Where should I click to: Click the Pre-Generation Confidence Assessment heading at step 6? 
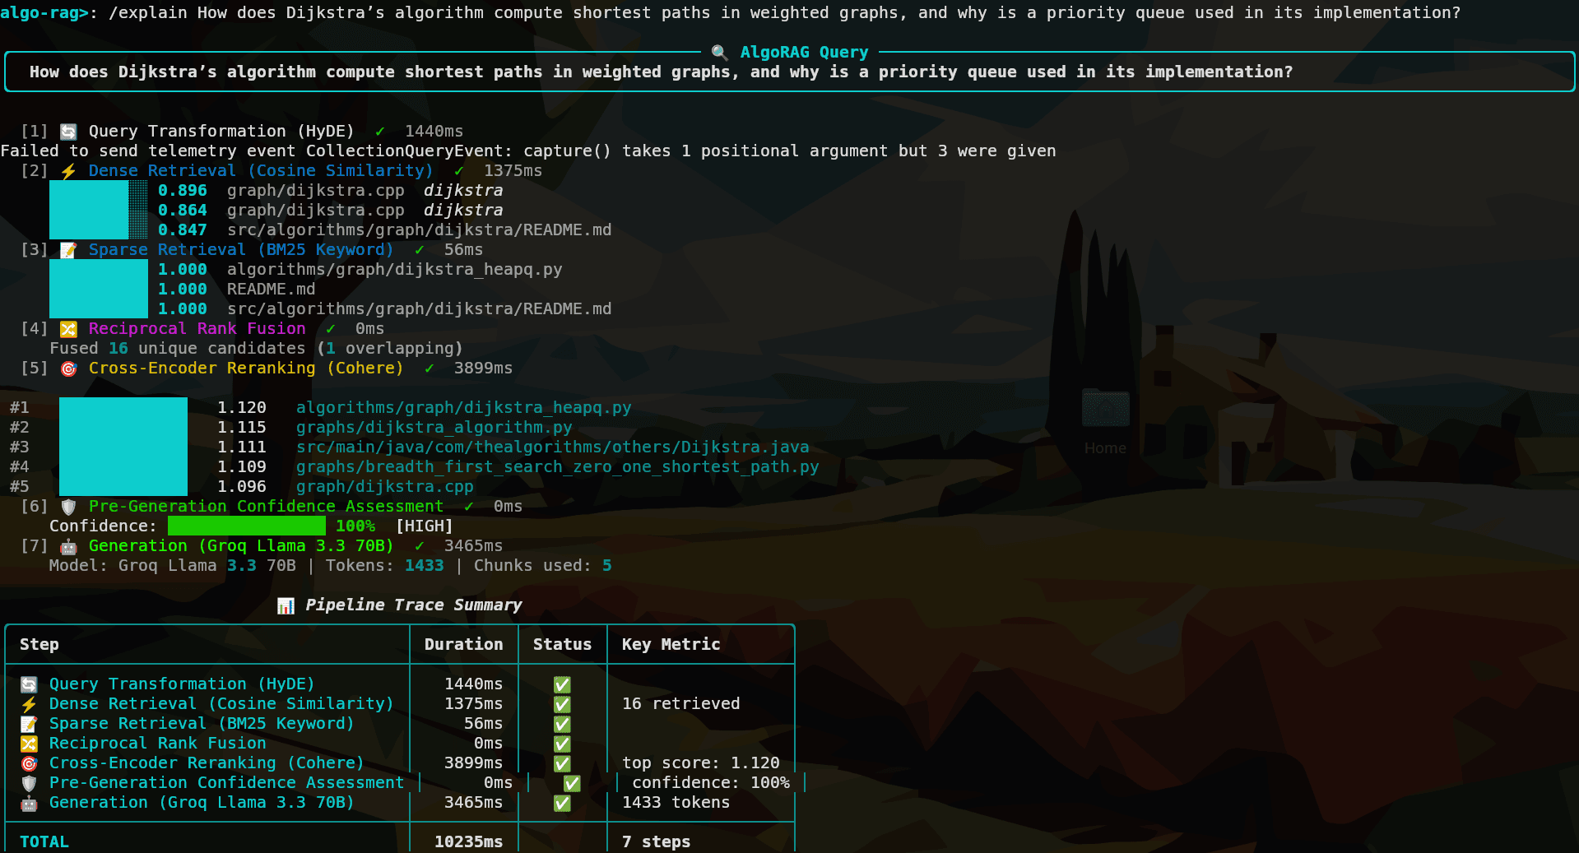[x=266, y=507]
